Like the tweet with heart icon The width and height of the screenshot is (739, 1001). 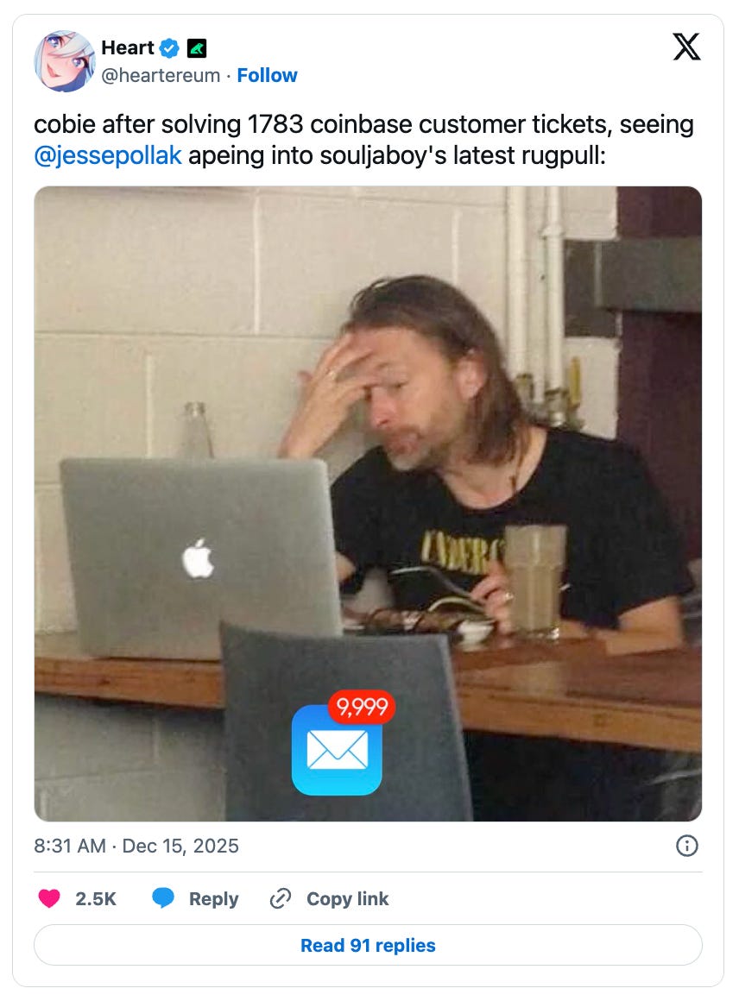49,898
